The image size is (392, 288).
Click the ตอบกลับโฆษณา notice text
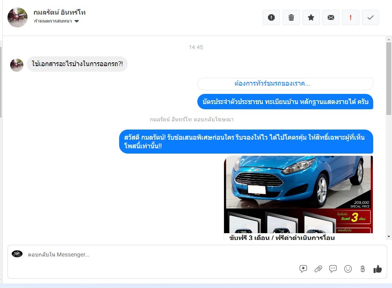coord(192,119)
